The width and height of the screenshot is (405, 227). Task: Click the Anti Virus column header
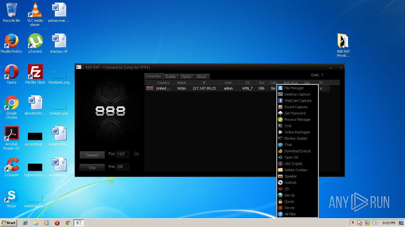[x=290, y=83]
